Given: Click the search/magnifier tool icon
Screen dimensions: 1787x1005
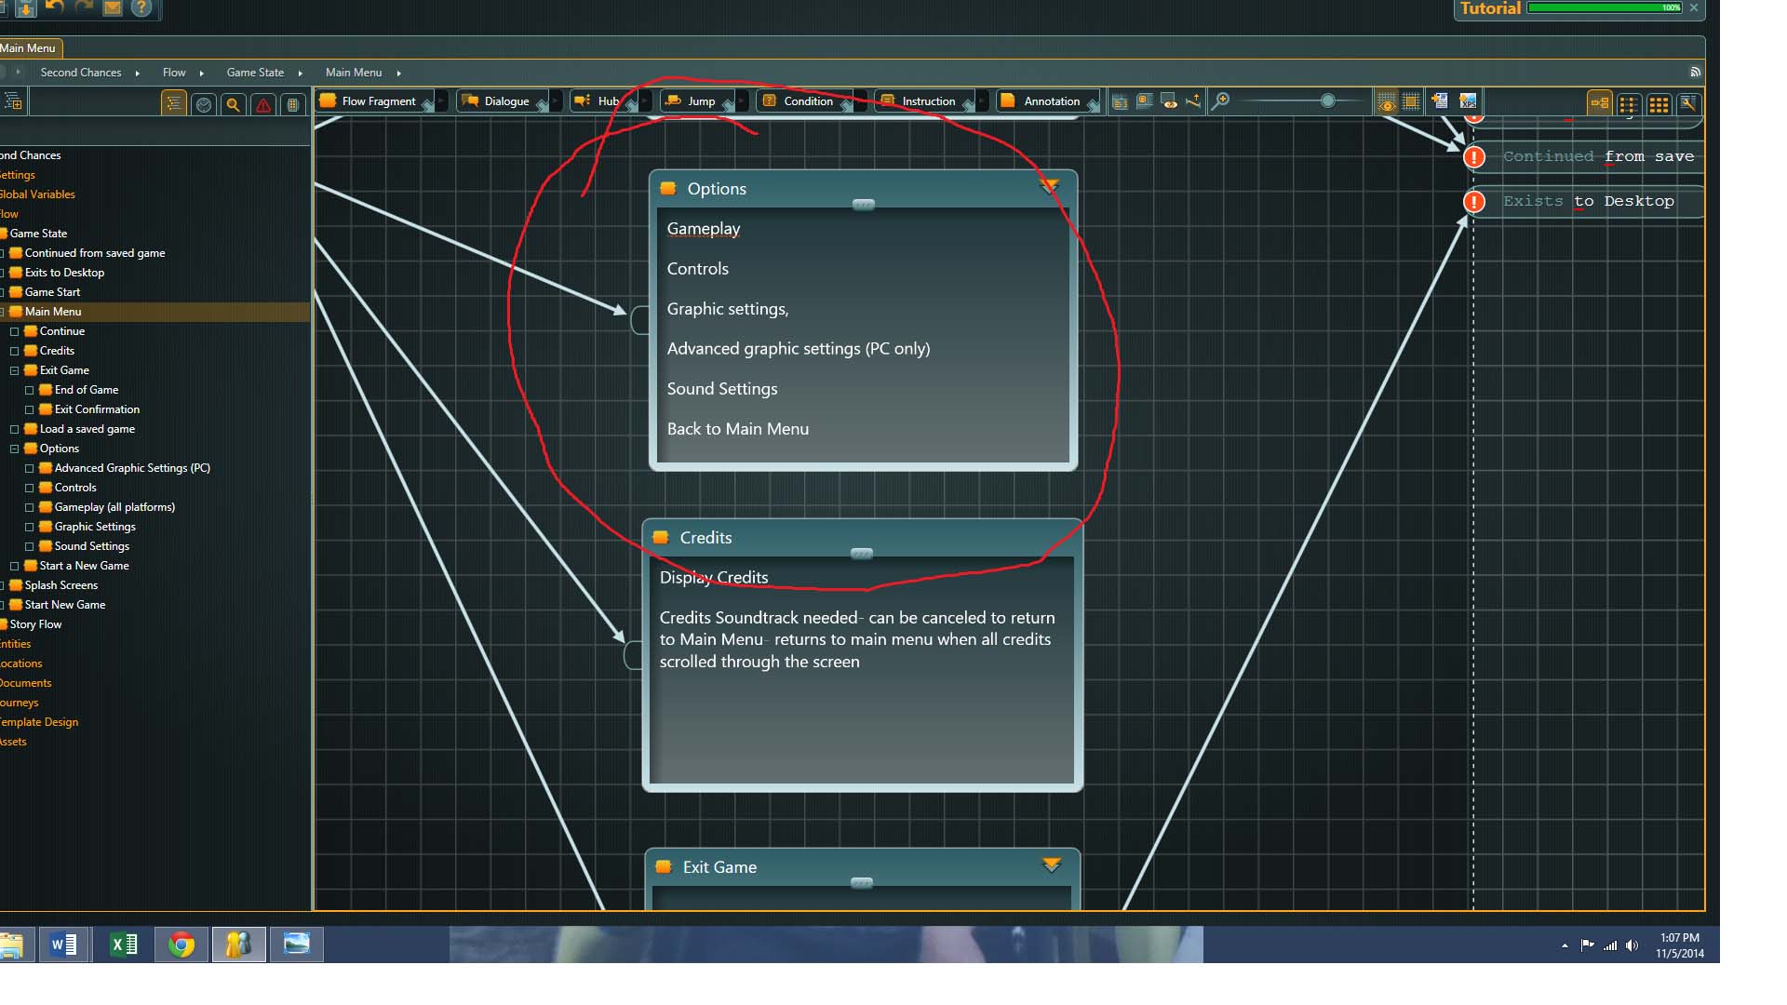Looking at the screenshot, I should (234, 103).
